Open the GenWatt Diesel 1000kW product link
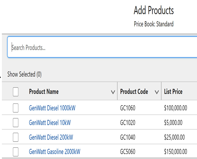 [x=52, y=108]
